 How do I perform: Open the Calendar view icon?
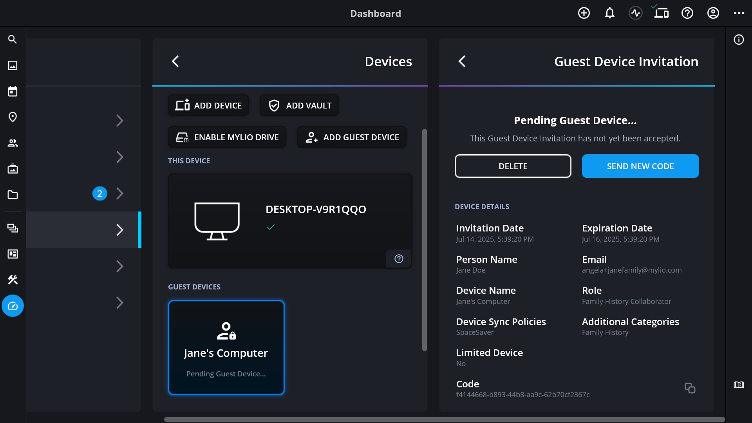pyautogui.click(x=13, y=91)
